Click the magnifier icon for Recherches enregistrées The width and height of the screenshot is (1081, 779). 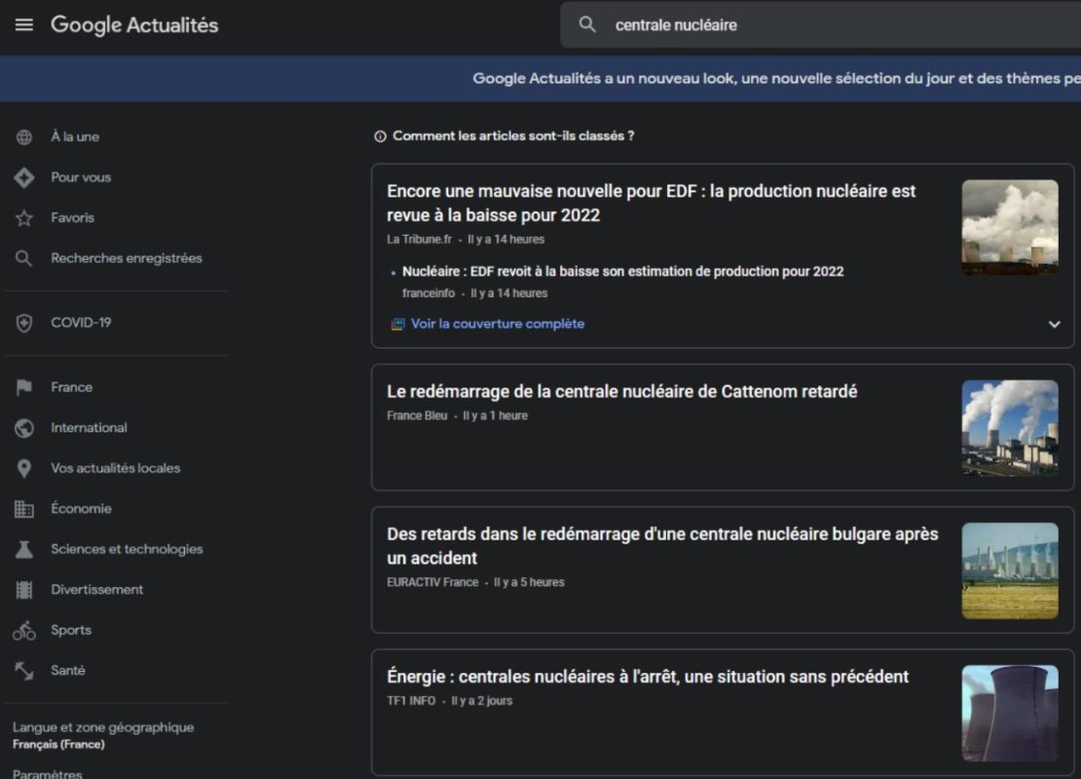(x=24, y=258)
